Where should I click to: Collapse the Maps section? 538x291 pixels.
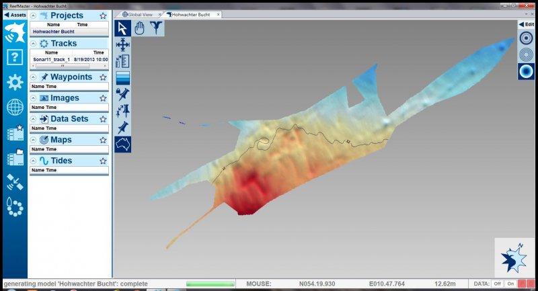[x=33, y=140]
